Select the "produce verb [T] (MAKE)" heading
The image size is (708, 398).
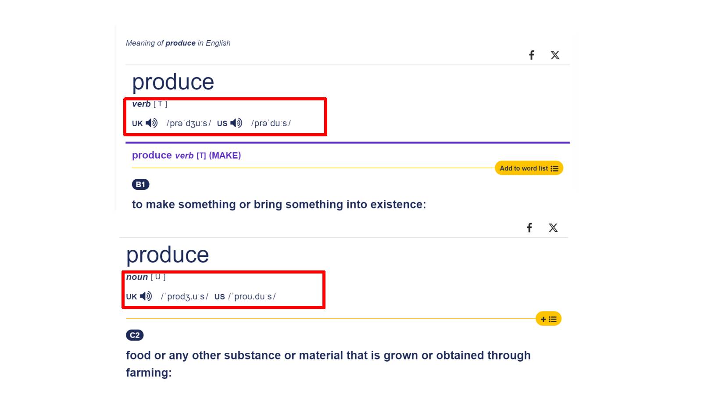[x=186, y=156]
